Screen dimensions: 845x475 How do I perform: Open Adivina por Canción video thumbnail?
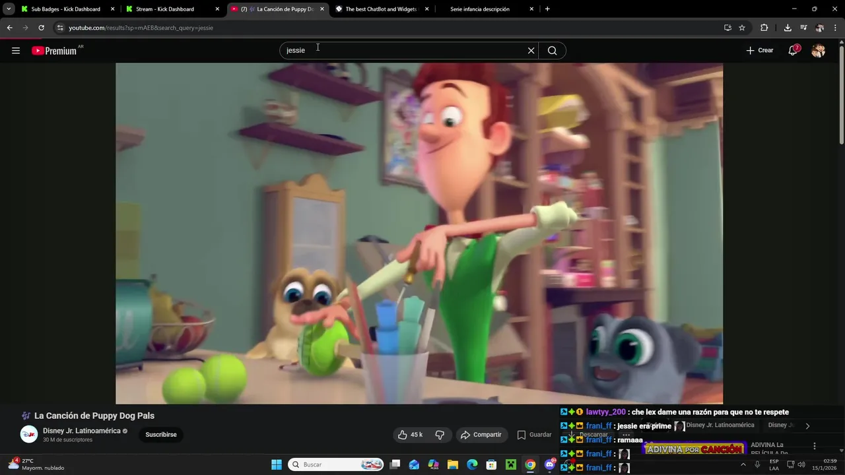click(694, 449)
